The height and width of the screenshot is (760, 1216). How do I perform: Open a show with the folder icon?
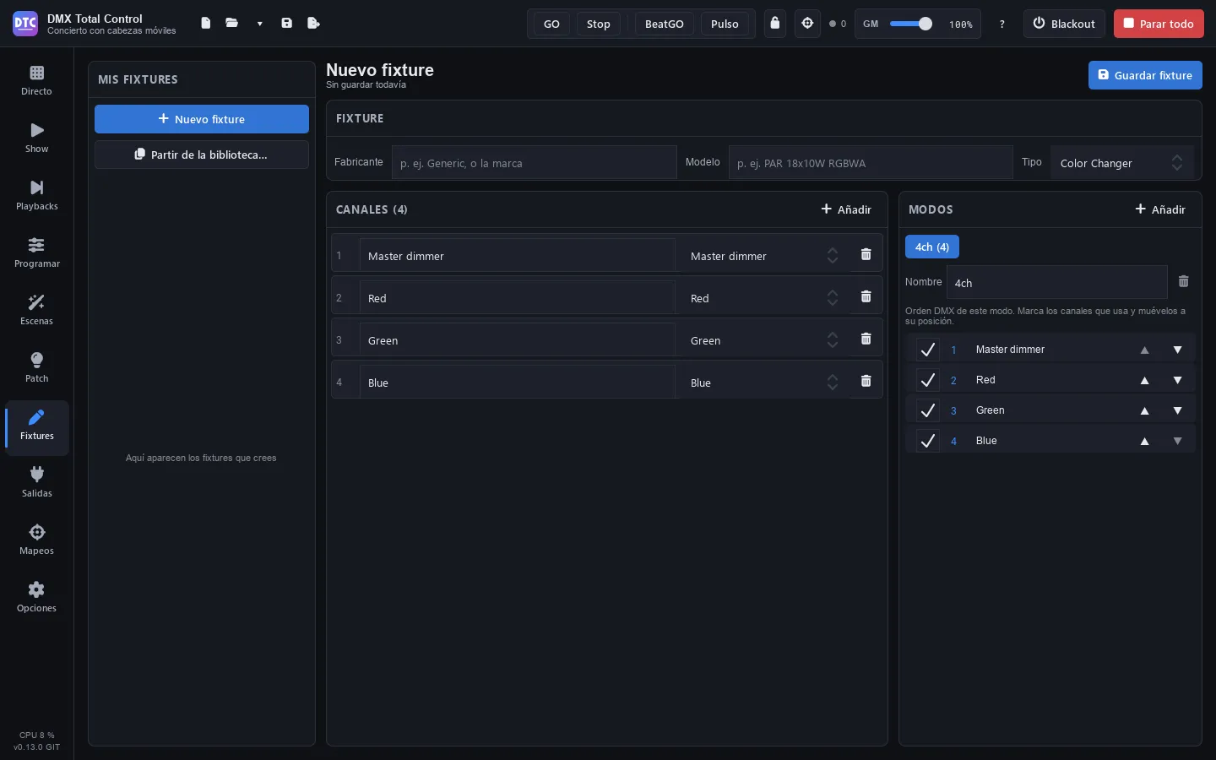pos(232,24)
